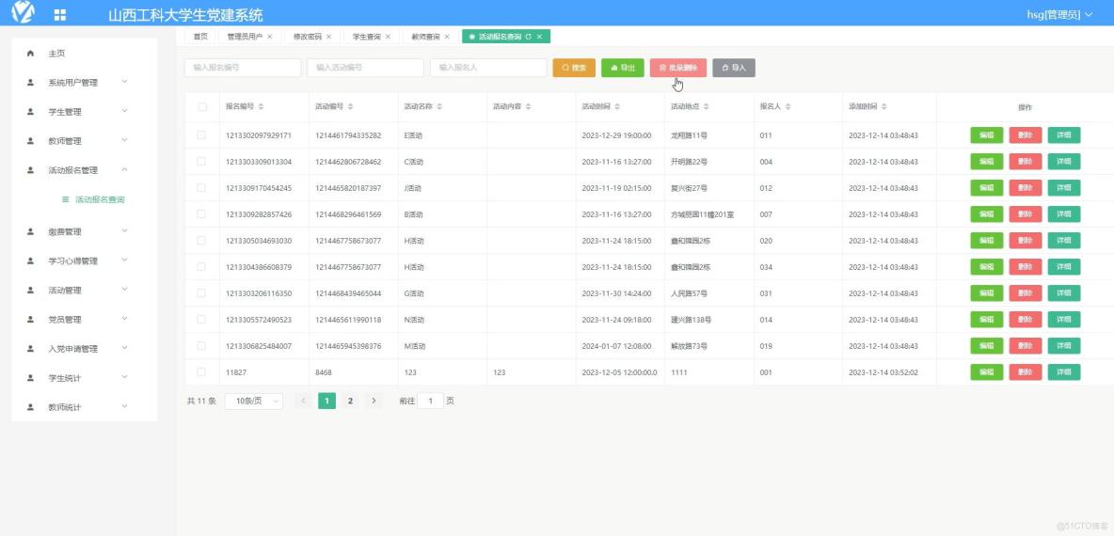Check the select-all checkbox in the table header

(202, 106)
